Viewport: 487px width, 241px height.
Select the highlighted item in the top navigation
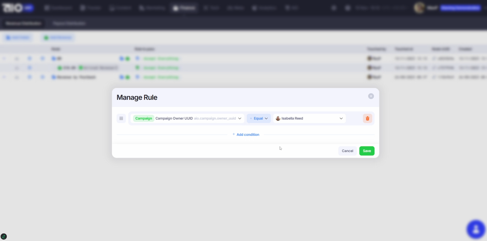point(184,8)
